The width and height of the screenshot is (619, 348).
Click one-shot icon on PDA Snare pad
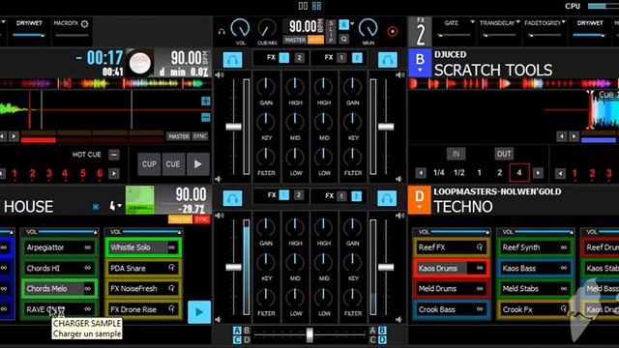pos(172,268)
